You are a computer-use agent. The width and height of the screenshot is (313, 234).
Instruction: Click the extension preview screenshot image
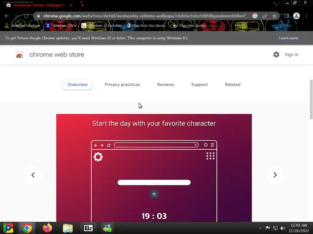154,168
